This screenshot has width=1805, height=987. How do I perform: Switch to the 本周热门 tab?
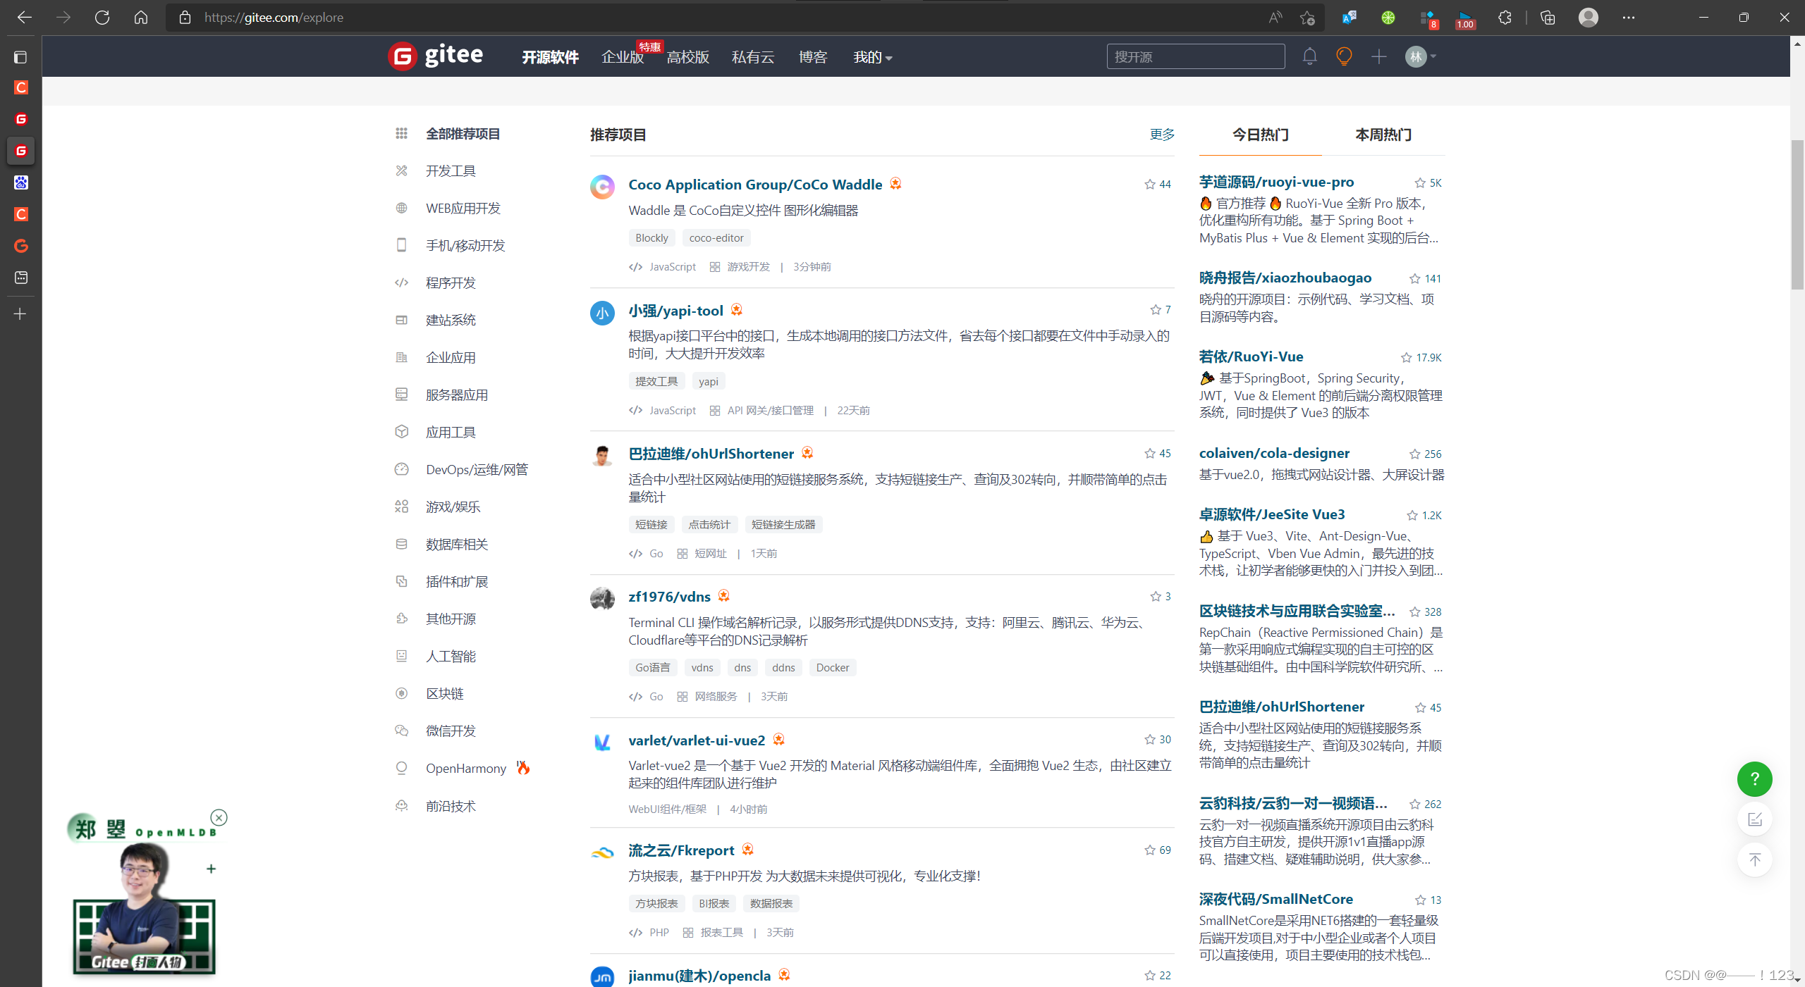[x=1383, y=135]
